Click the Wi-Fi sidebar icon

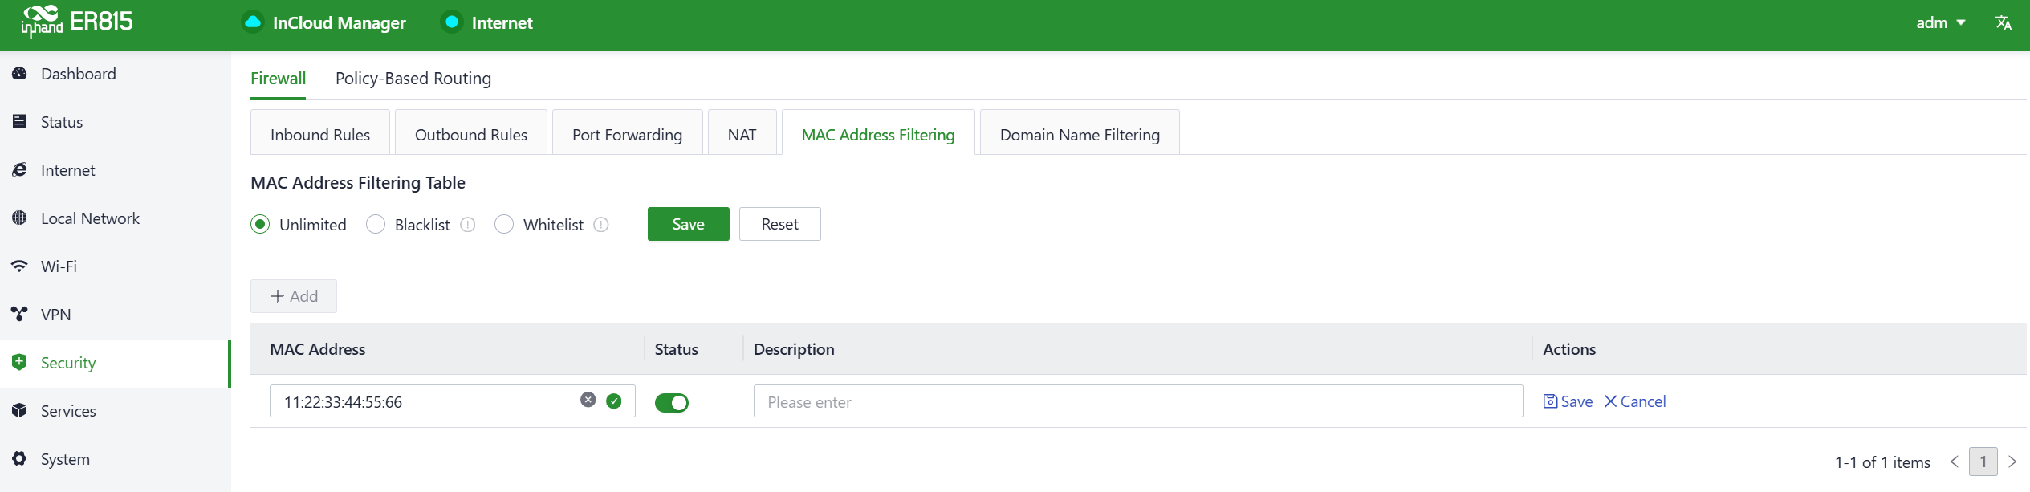click(x=20, y=266)
